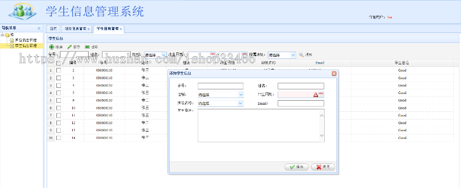461x188 pixels.
Task: Click up arrow in remarks textarea scrollbar
Action: tap(322, 115)
